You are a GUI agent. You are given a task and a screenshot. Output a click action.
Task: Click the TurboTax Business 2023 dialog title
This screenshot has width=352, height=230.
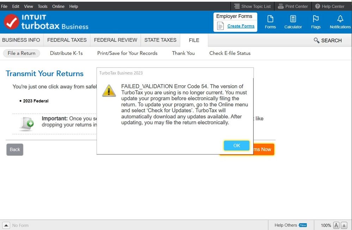point(121,73)
